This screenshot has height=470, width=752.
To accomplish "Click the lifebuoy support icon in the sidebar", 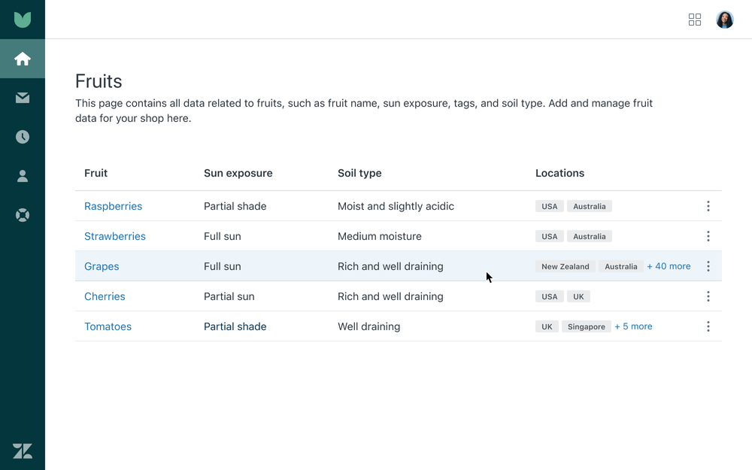I will tap(23, 215).
